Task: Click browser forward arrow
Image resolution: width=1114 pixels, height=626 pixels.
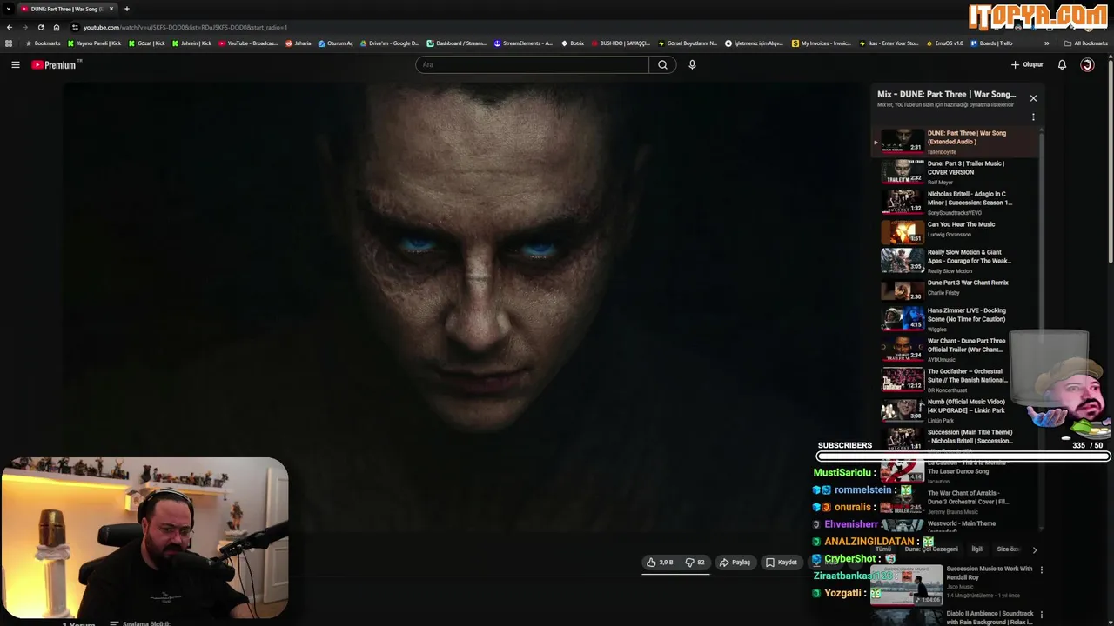Action: point(24,27)
